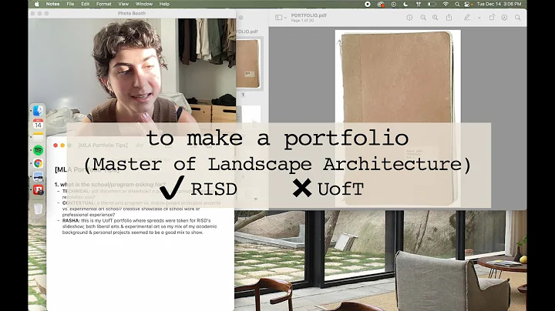Screen dimensions: 555x311
Task: Open Google Chrome from the Dock
Action: tap(38, 163)
